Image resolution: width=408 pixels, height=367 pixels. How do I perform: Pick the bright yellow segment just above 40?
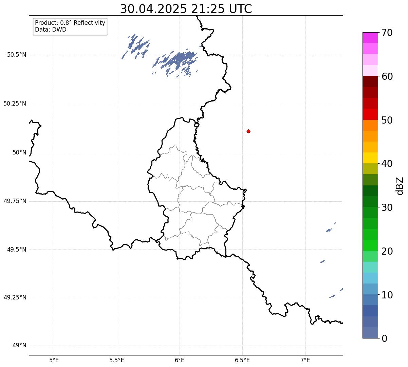pyautogui.click(x=370, y=158)
